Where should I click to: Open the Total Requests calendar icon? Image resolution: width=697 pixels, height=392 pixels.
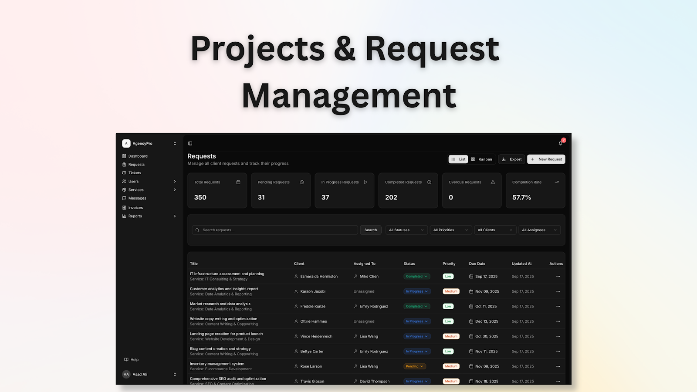point(238,182)
